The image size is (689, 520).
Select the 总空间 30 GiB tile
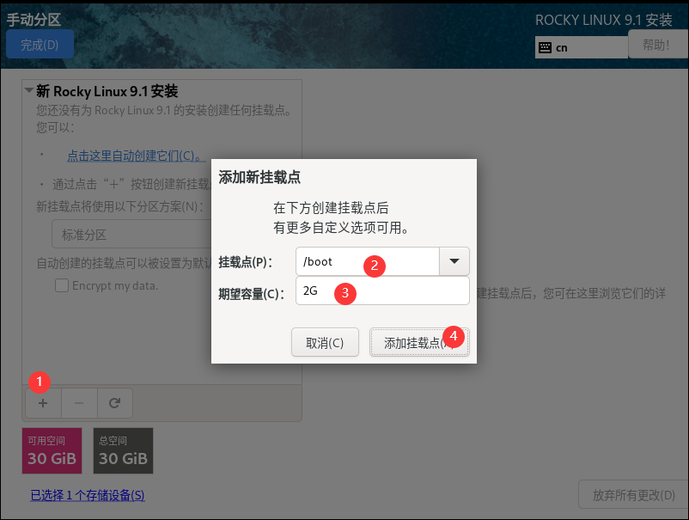[x=123, y=450]
